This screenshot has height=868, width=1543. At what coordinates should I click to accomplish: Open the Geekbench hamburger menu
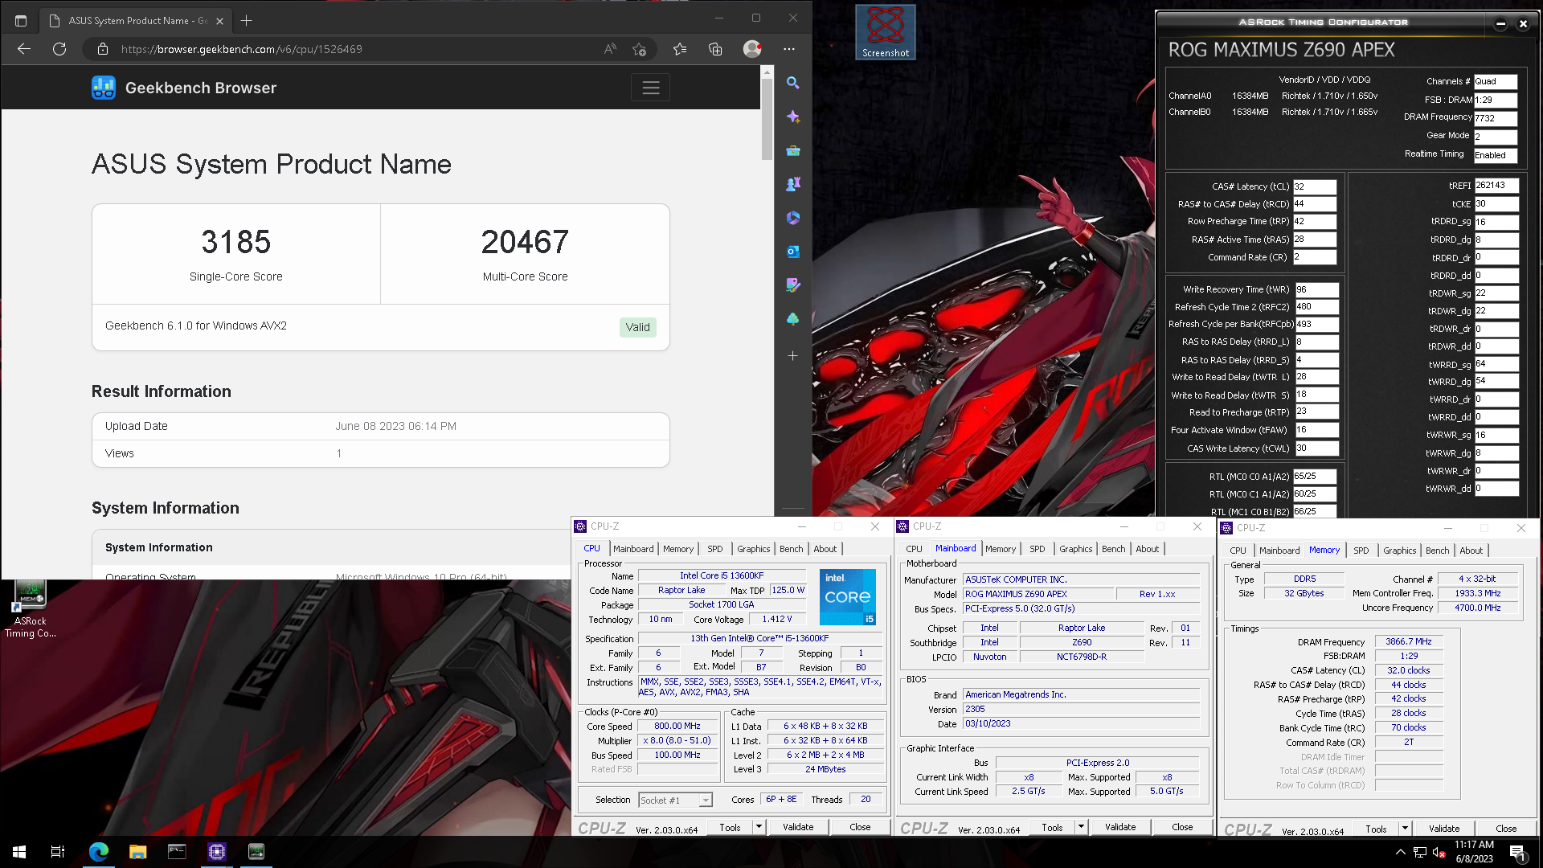[x=651, y=88]
